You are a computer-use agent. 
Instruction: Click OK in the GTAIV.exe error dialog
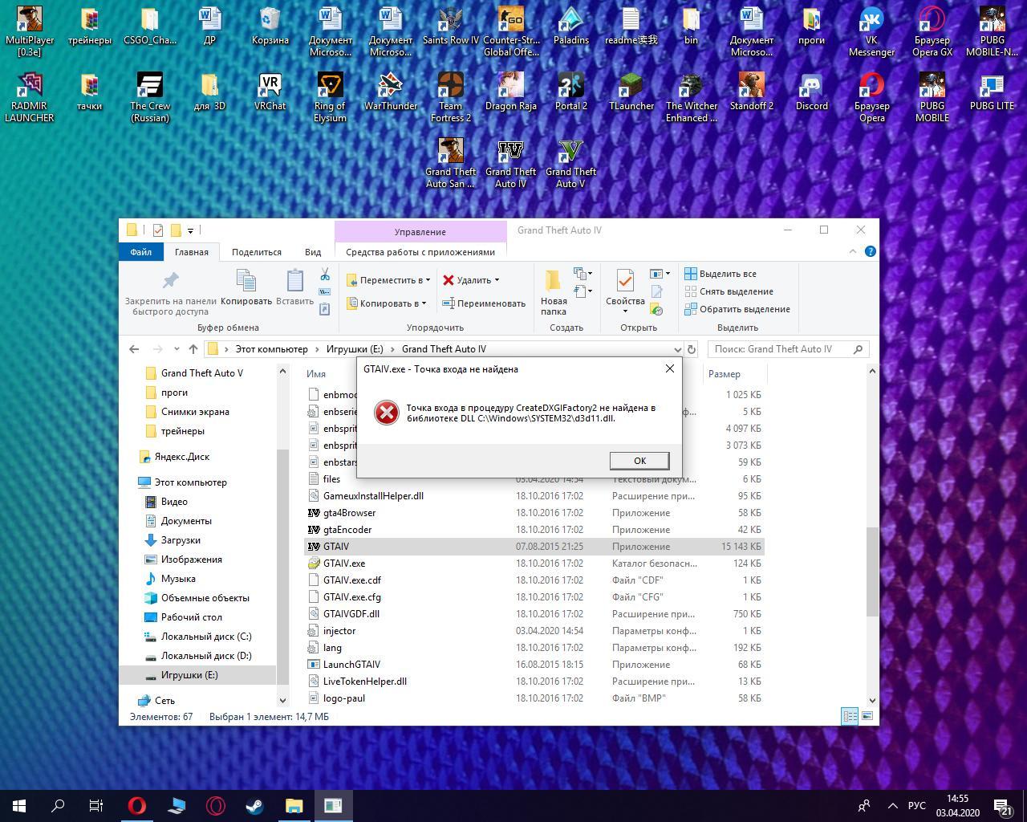point(639,461)
